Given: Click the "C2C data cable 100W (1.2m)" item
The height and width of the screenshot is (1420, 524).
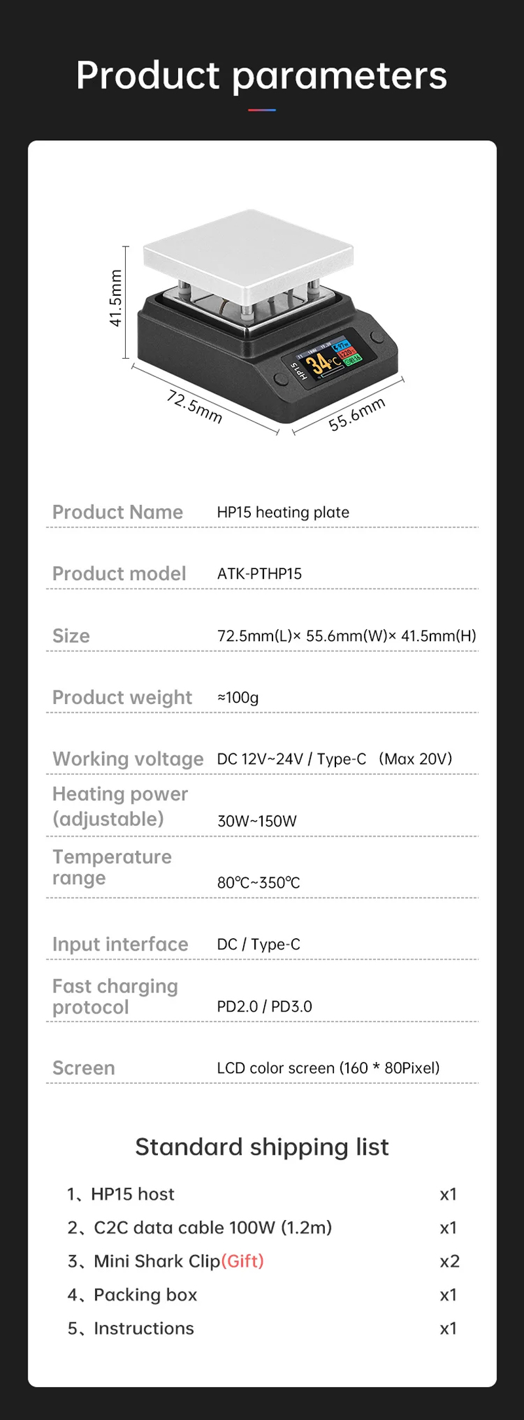Looking at the screenshot, I should pos(213,1227).
